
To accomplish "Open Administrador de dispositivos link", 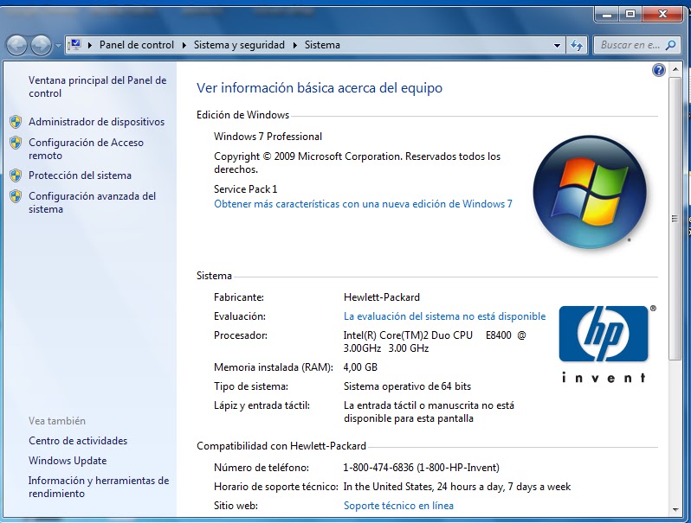I will tap(96, 122).
